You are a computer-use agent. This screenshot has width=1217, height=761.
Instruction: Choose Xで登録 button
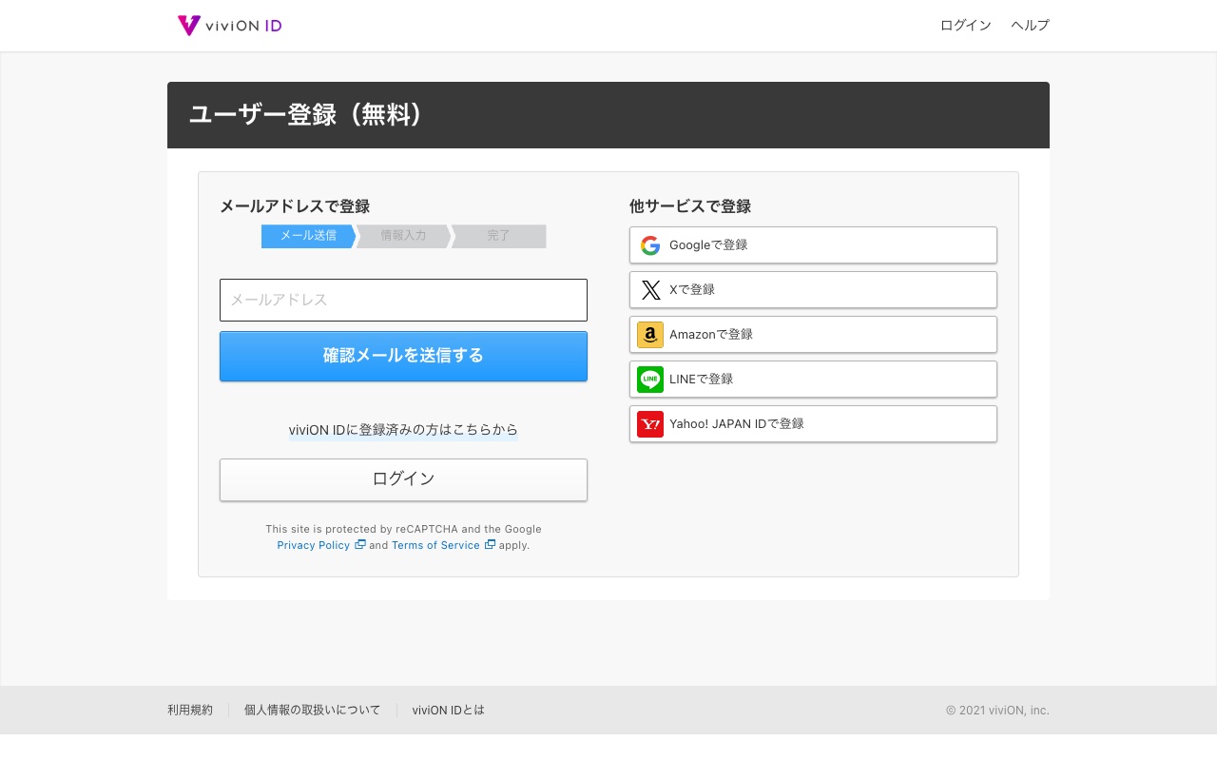(813, 290)
